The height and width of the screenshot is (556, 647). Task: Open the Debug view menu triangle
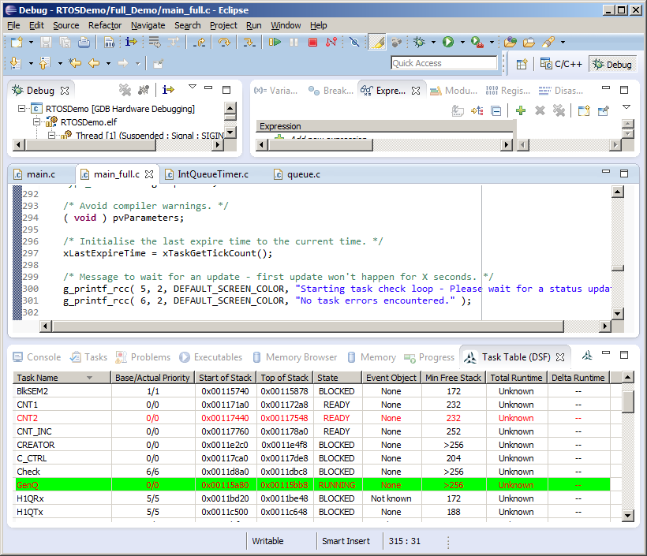point(193,87)
